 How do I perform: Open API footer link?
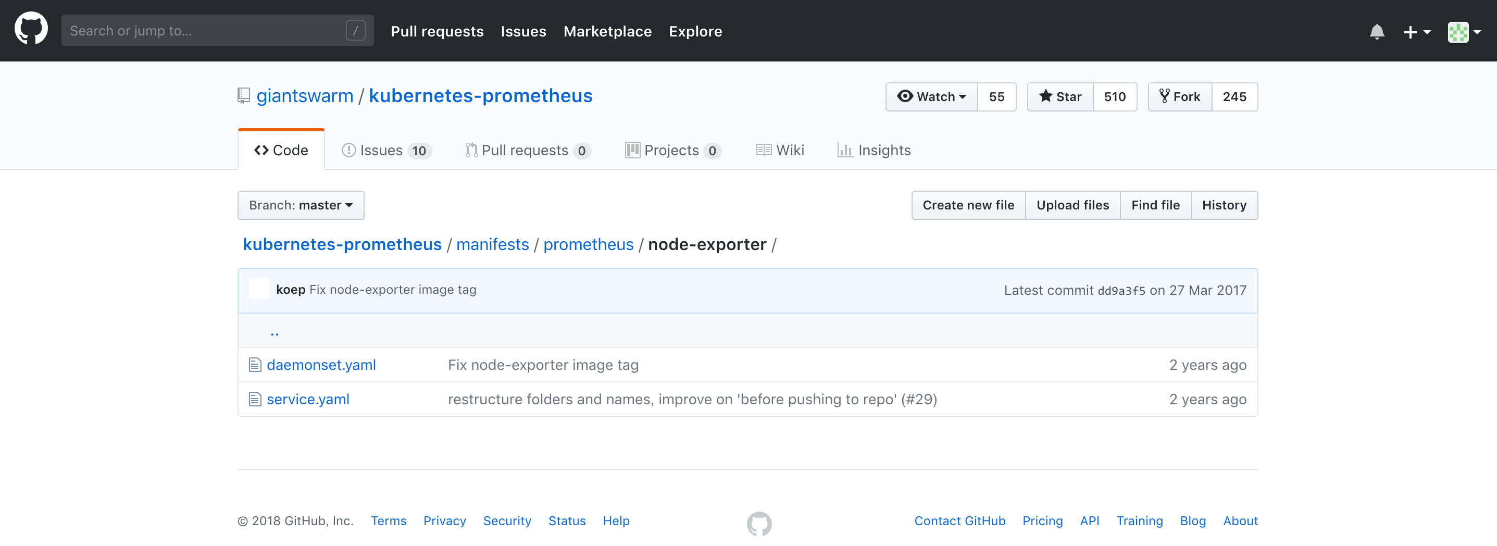(x=1089, y=520)
